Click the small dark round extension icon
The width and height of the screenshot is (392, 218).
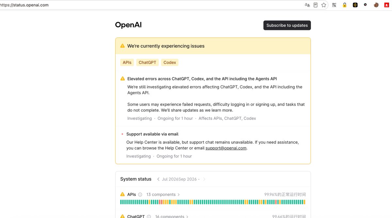(366, 5)
